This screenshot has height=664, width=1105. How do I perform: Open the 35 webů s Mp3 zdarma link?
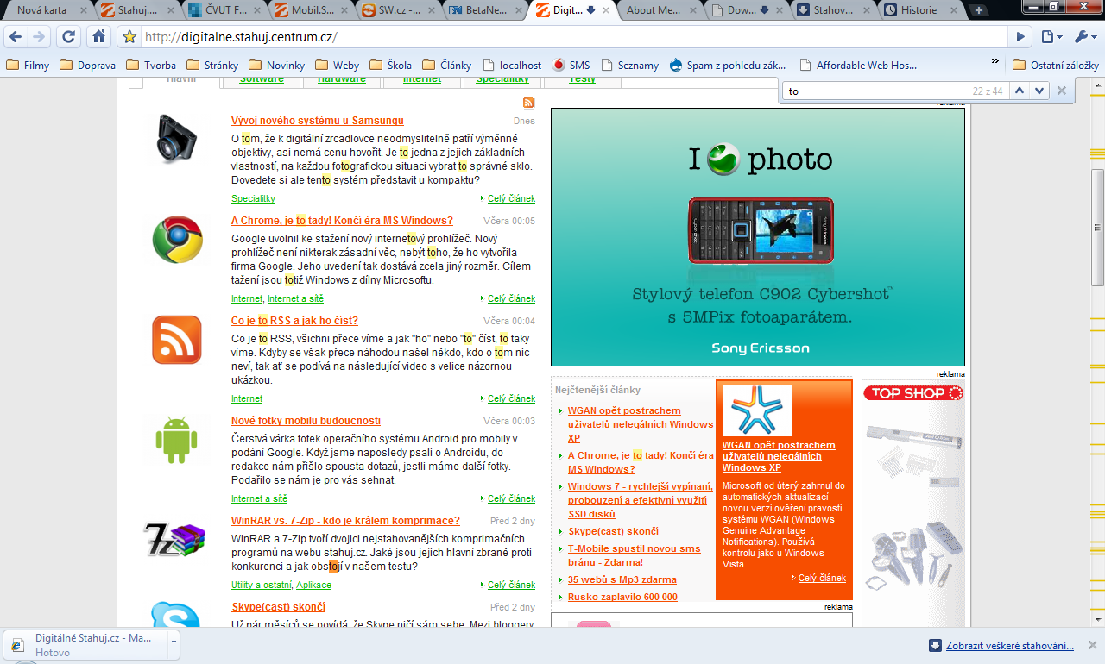622,579
